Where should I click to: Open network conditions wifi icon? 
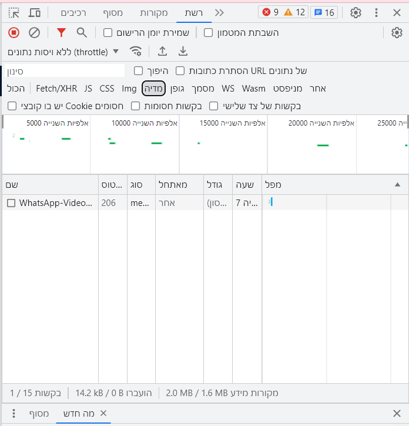coord(136,52)
